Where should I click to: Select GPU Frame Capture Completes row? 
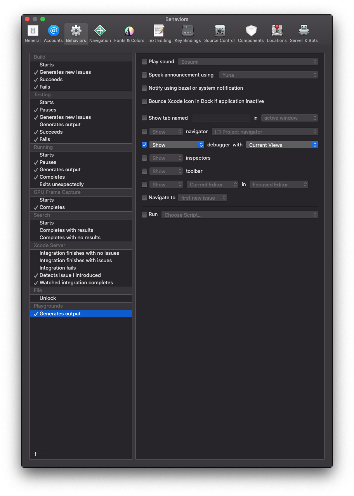[81, 207]
